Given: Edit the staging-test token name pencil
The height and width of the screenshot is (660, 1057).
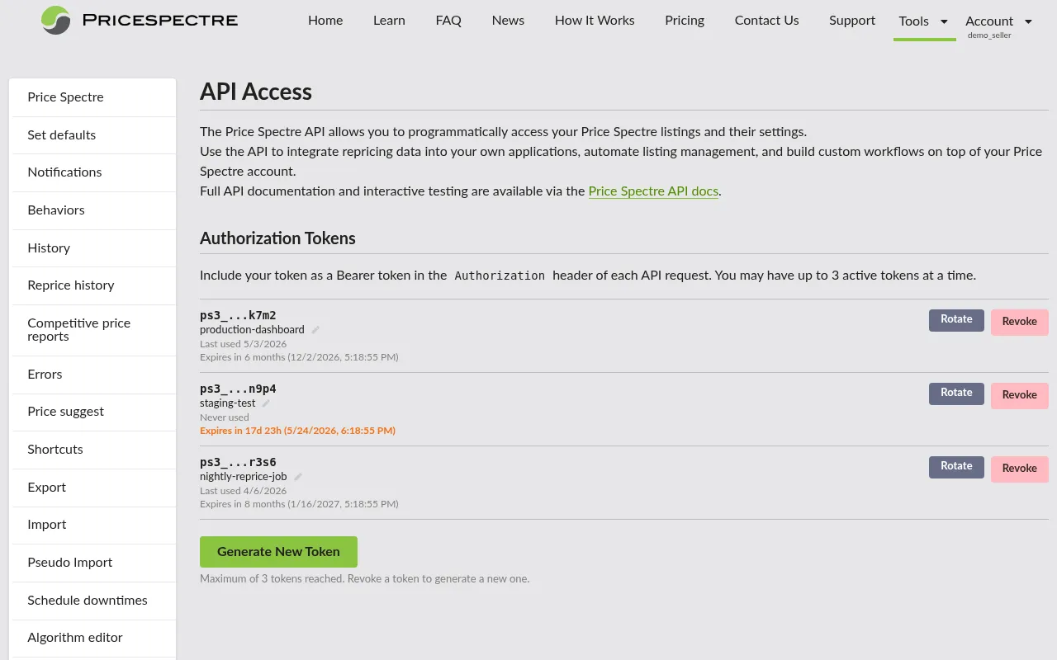Looking at the screenshot, I should point(266,403).
